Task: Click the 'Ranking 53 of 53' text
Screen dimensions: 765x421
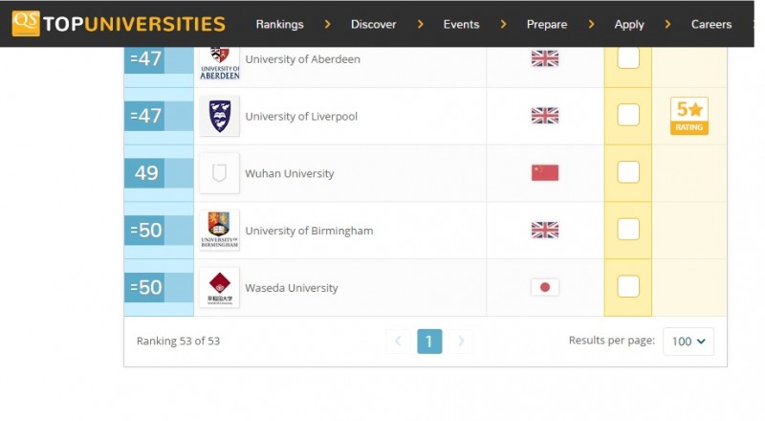Action: pyautogui.click(x=178, y=341)
